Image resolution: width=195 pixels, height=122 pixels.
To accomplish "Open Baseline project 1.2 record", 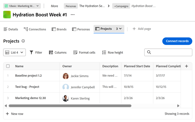I will click(28, 76).
